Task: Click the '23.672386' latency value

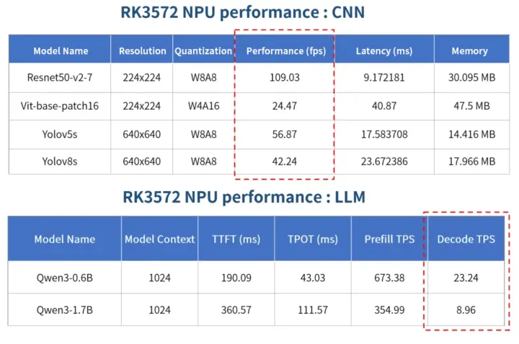Action: click(x=384, y=162)
